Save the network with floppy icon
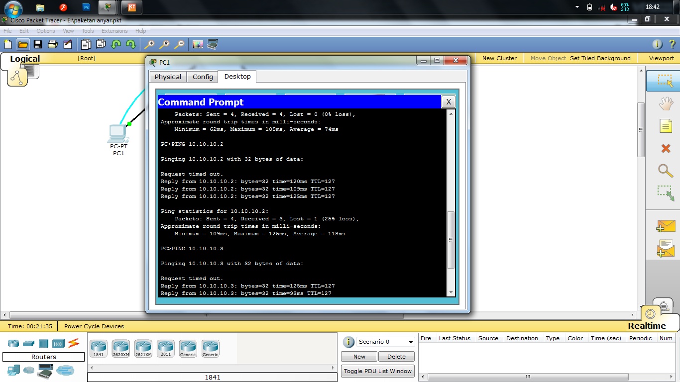680x382 pixels. coord(38,44)
